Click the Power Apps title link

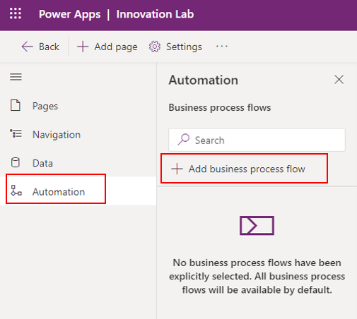click(x=70, y=14)
